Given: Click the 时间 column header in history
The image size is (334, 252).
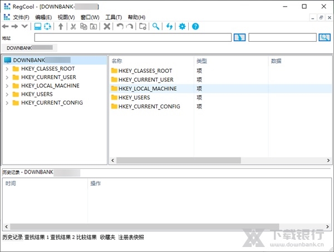Looking at the screenshot, I should pos(45,184).
